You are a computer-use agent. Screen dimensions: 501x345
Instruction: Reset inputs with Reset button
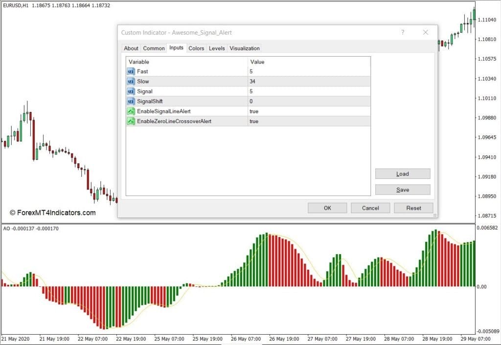click(413, 208)
